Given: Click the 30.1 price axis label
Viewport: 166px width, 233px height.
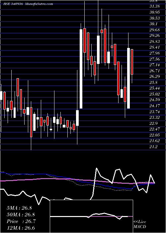Looking at the screenshot, I should [154, 24].
